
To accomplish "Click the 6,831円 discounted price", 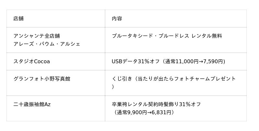I will click(162, 112).
